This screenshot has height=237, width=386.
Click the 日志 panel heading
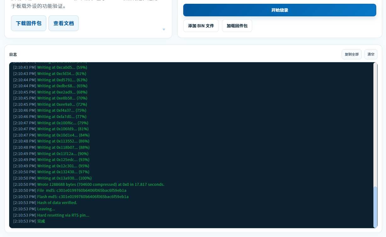pos(13,55)
